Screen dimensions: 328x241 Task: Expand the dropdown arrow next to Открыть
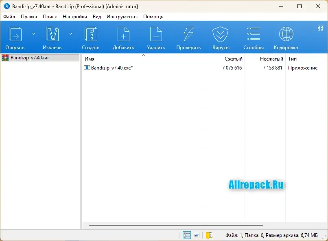tap(33, 34)
